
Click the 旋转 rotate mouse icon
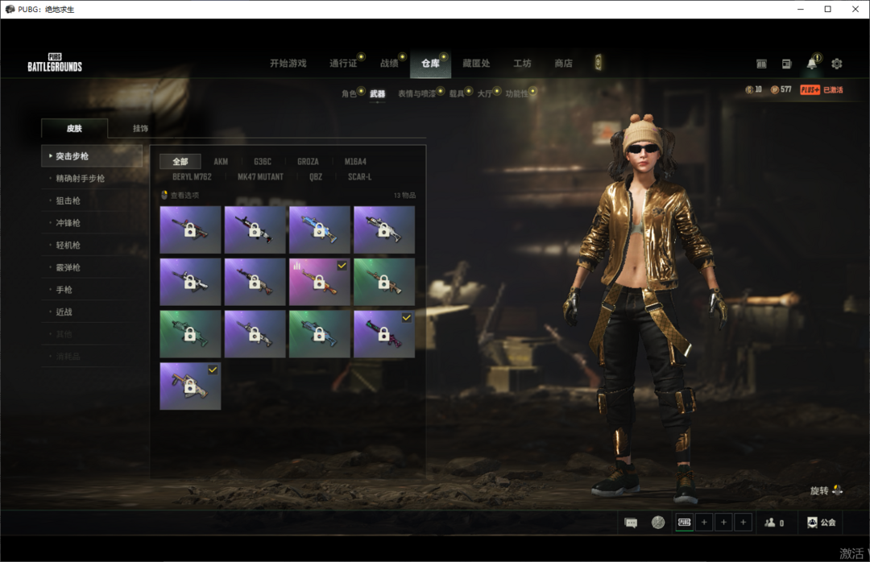tap(837, 490)
